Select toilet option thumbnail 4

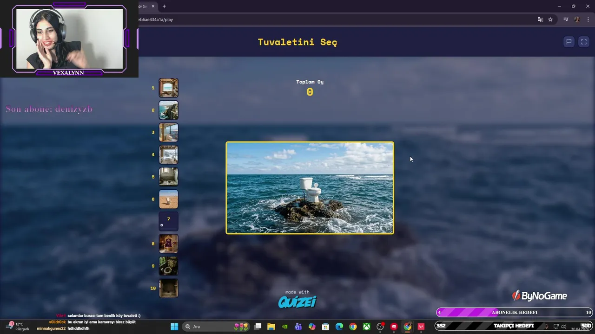[x=168, y=154]
